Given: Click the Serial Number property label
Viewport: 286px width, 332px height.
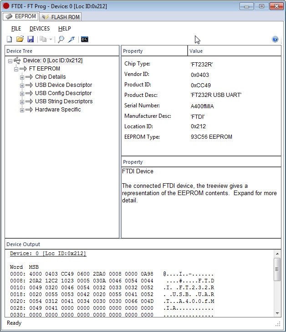Looking at the screenshot, I should coord(142,106).
